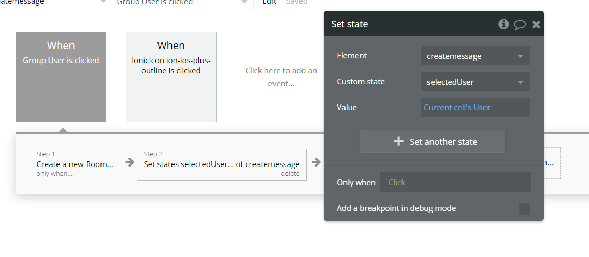Open the Set state info icon
589x257 pixels.
point(504,24)
